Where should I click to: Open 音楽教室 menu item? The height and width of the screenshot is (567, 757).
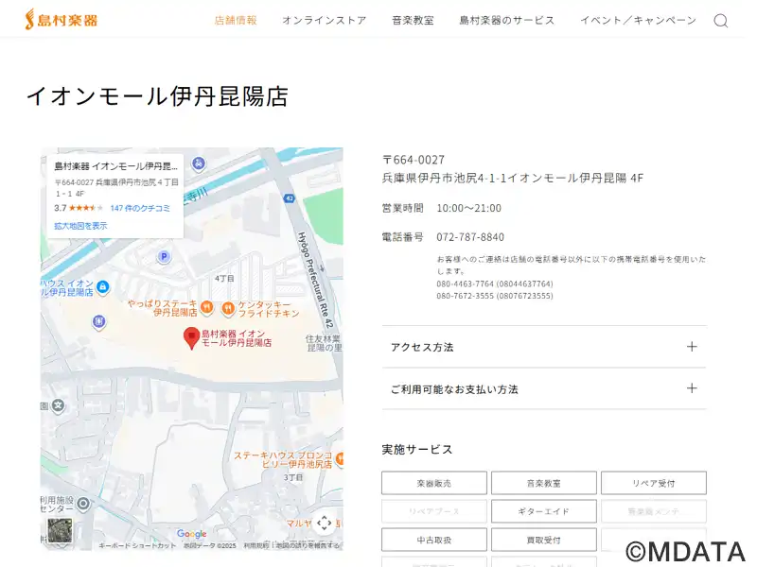[413, 20]
